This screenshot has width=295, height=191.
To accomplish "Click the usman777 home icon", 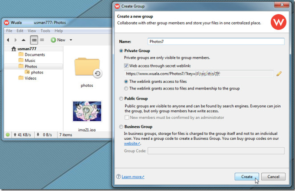I will (x=14, y=49).
